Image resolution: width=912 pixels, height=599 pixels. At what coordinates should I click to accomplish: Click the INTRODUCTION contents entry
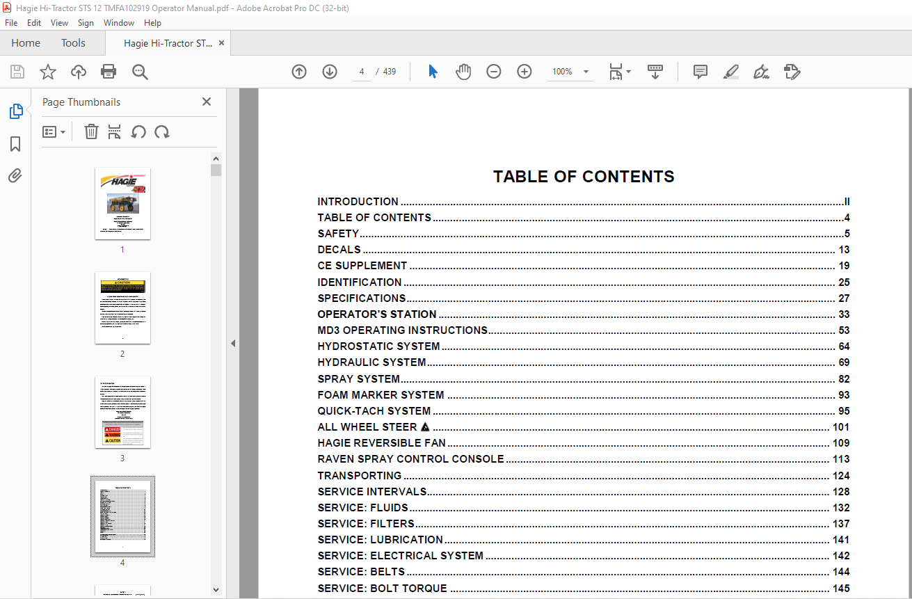click(x=584, y=202)
